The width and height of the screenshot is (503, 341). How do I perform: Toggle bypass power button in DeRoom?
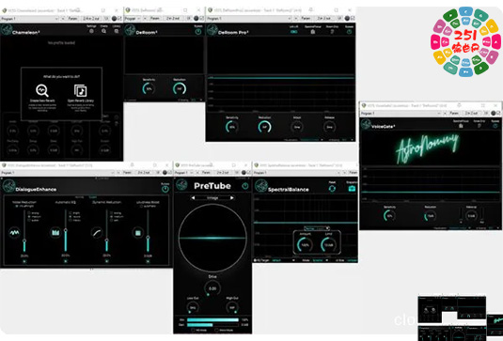198,31
